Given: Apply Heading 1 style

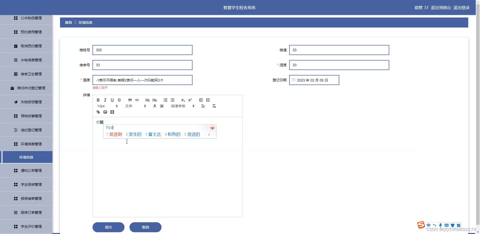Looking at the screenshot, I should pyautogui.click(x=147, y=100).
